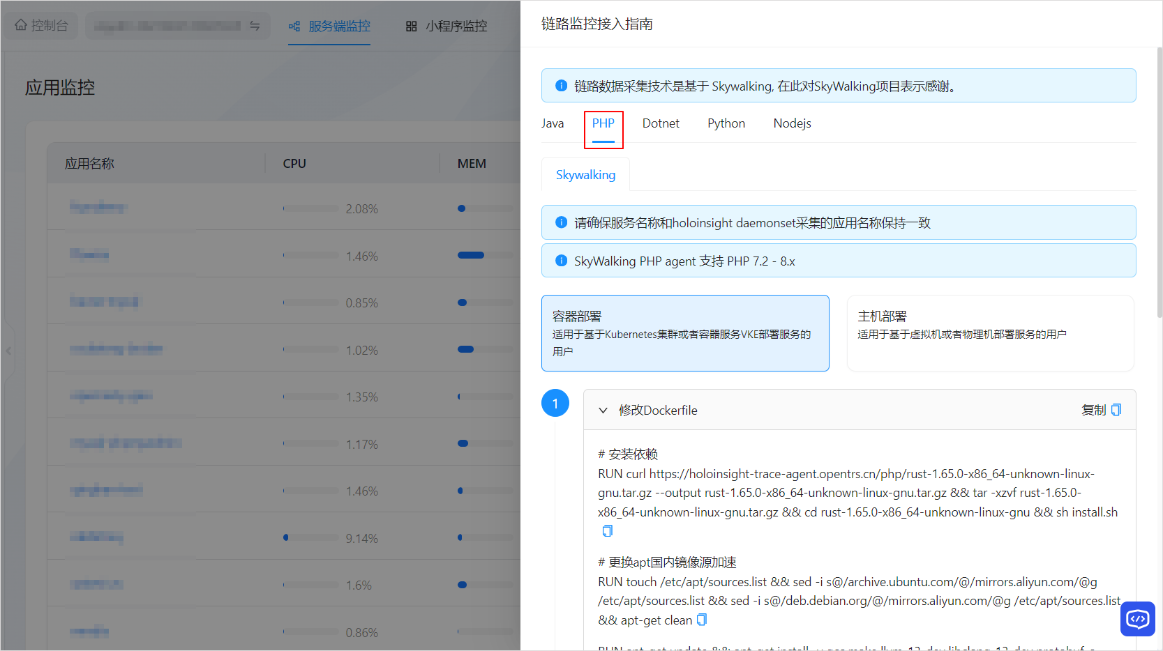This screenshot has height=651, width=1163.
Task: Click the swap project arrows icon
Action: pyautogui.click(x=255, y=26)
